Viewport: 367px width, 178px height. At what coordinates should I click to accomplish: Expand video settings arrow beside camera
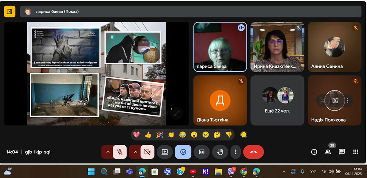[135, 152]
